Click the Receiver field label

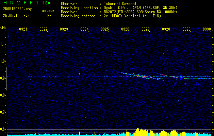click(x=69, y=12)
